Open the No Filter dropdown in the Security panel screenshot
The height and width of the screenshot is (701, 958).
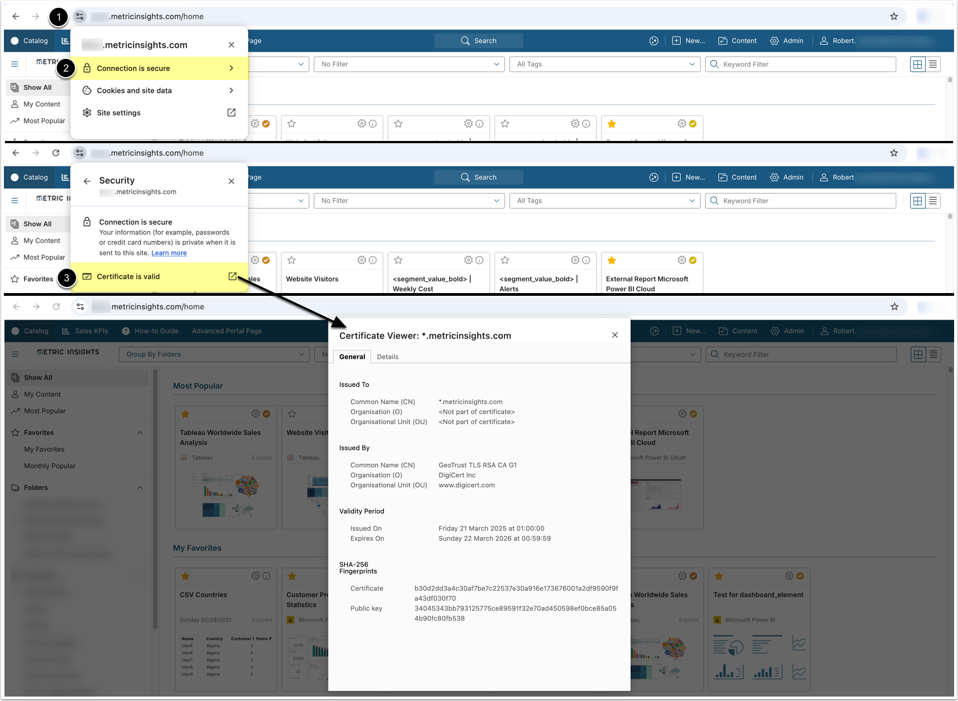point(410,201)
